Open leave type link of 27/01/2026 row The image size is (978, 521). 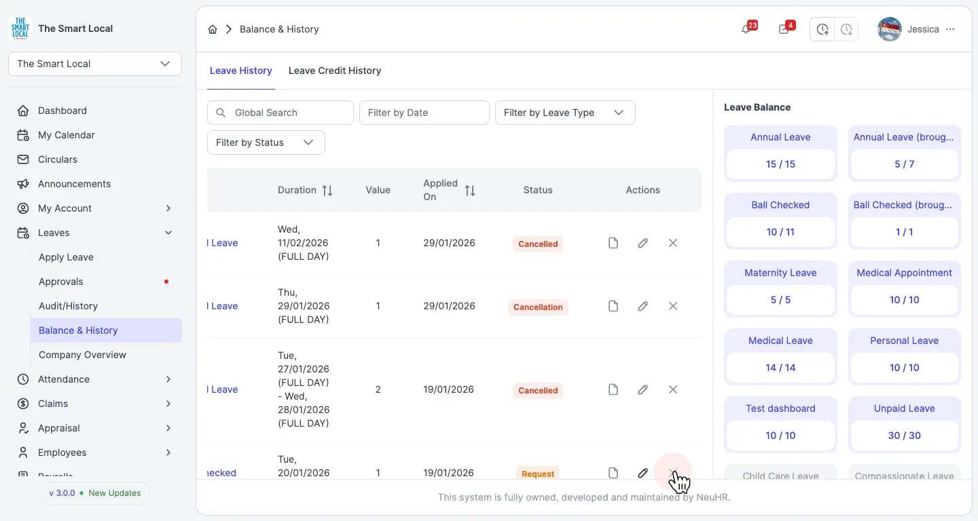coord(223,389)
